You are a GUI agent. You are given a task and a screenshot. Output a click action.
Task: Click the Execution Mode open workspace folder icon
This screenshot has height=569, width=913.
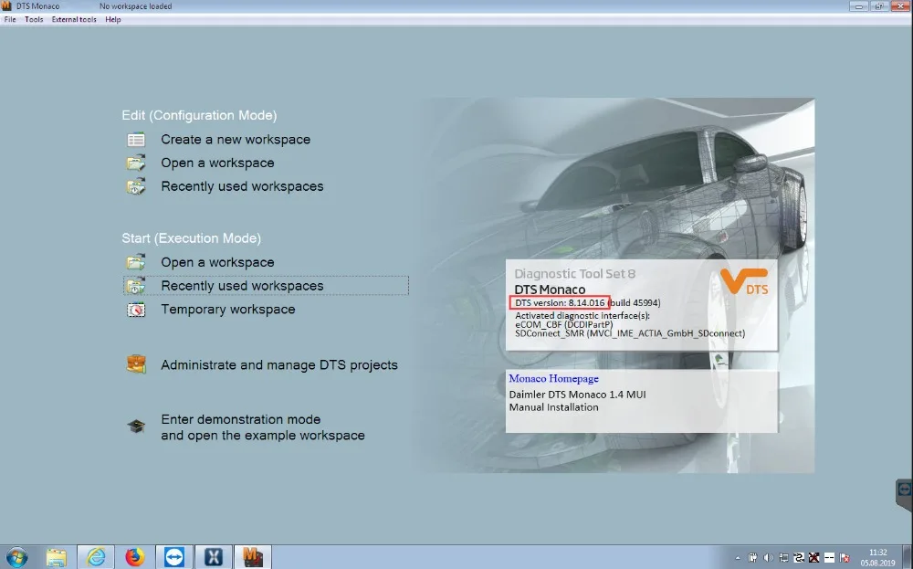click(136, 262)
